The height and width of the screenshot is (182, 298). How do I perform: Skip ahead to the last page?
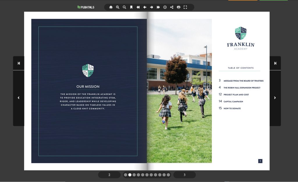[x=158, y=7]
